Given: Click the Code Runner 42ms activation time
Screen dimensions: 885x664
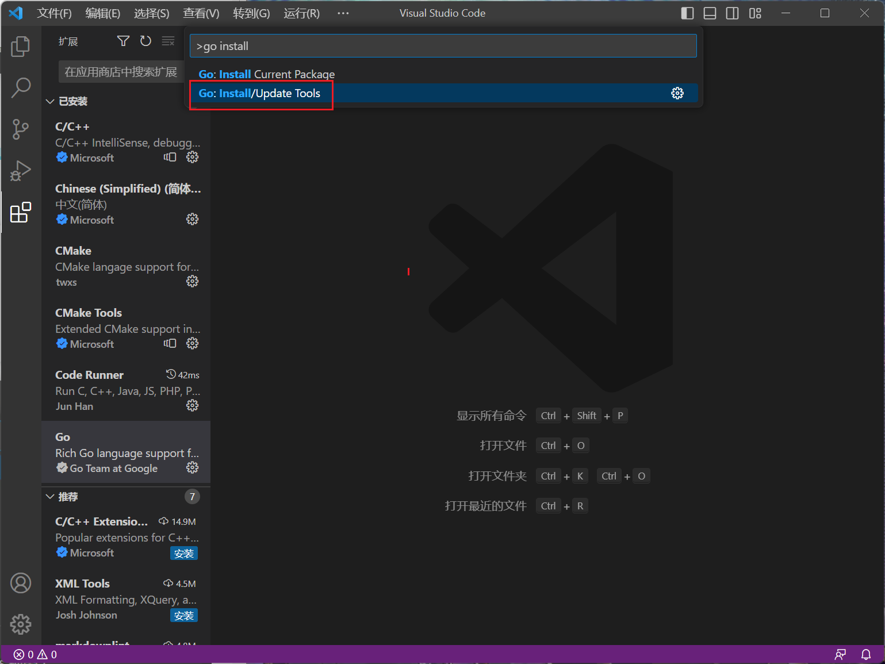Looking at the screenshot, I should (x=183, y=375).
